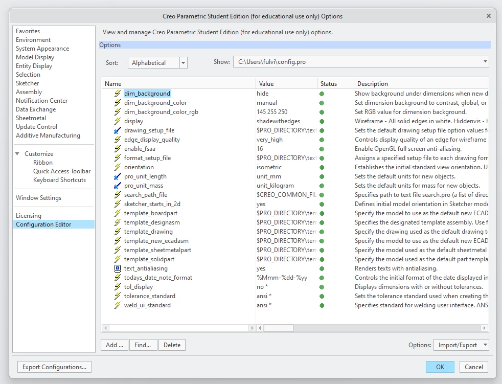Click the Delete button

172,345
